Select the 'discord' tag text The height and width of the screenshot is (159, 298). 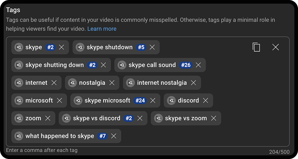click(188, 100)
